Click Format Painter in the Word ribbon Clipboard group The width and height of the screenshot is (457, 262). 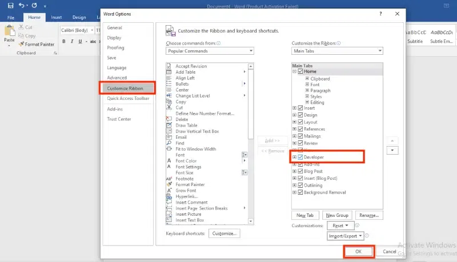[37, 45]
